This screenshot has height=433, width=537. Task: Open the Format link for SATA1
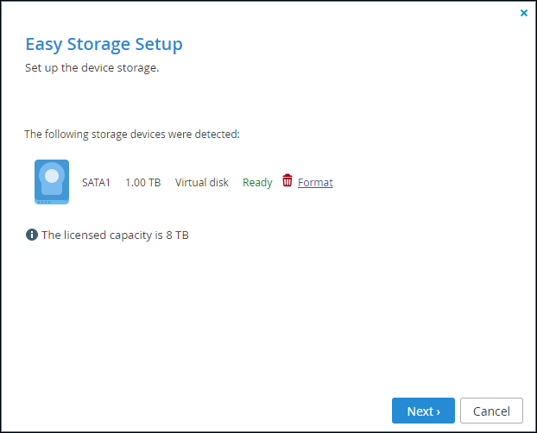(x=315, y=183)
